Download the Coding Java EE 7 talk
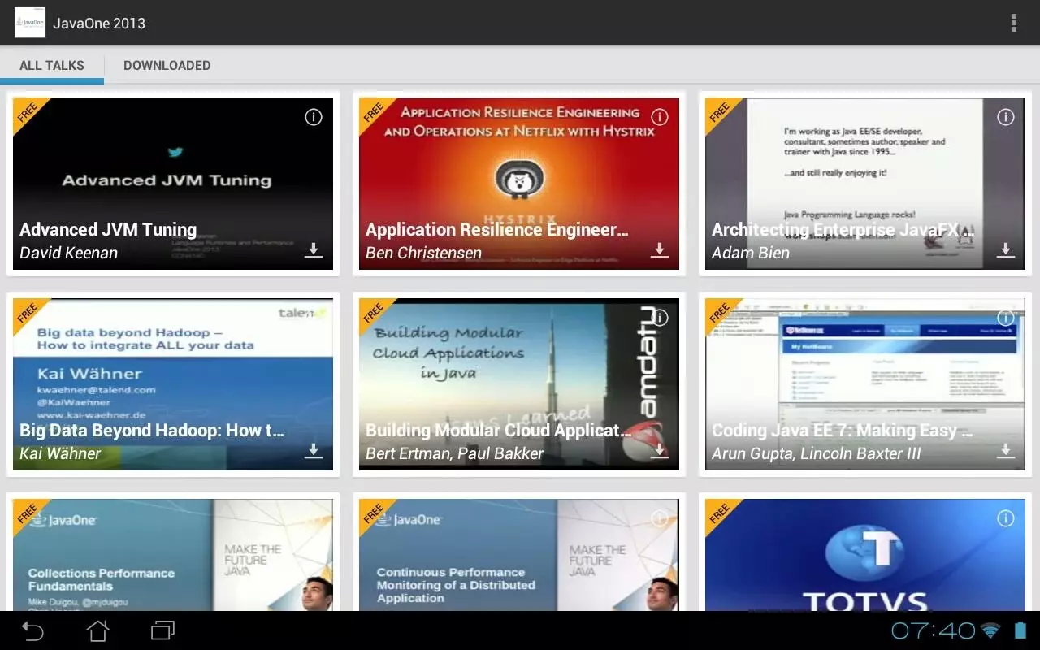 1006,451
